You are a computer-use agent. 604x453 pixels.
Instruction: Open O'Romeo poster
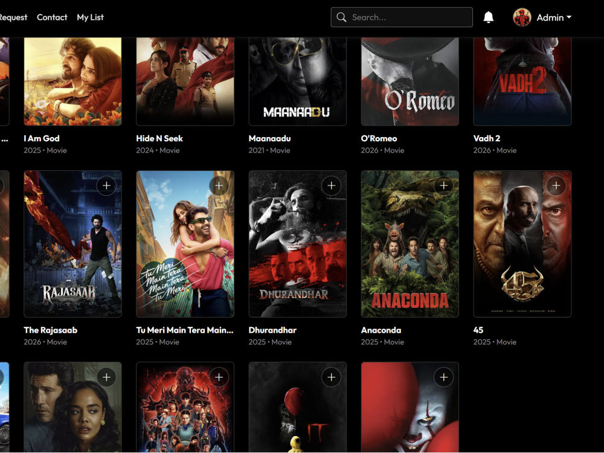[x=410, y=82]
